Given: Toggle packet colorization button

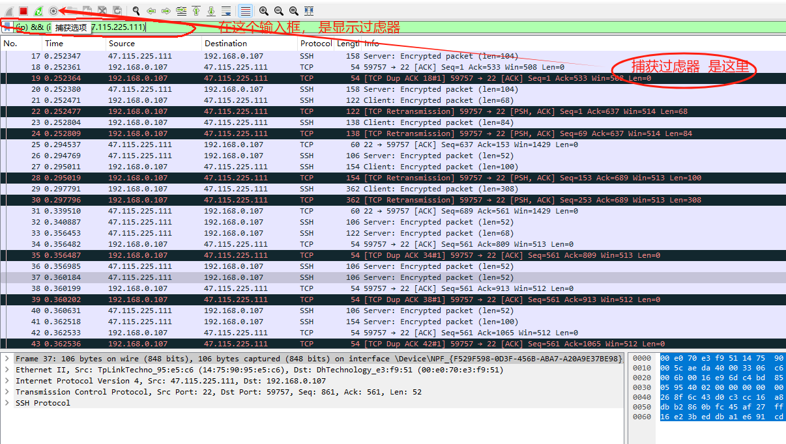Looking at the screenshot, I should 245,11.
